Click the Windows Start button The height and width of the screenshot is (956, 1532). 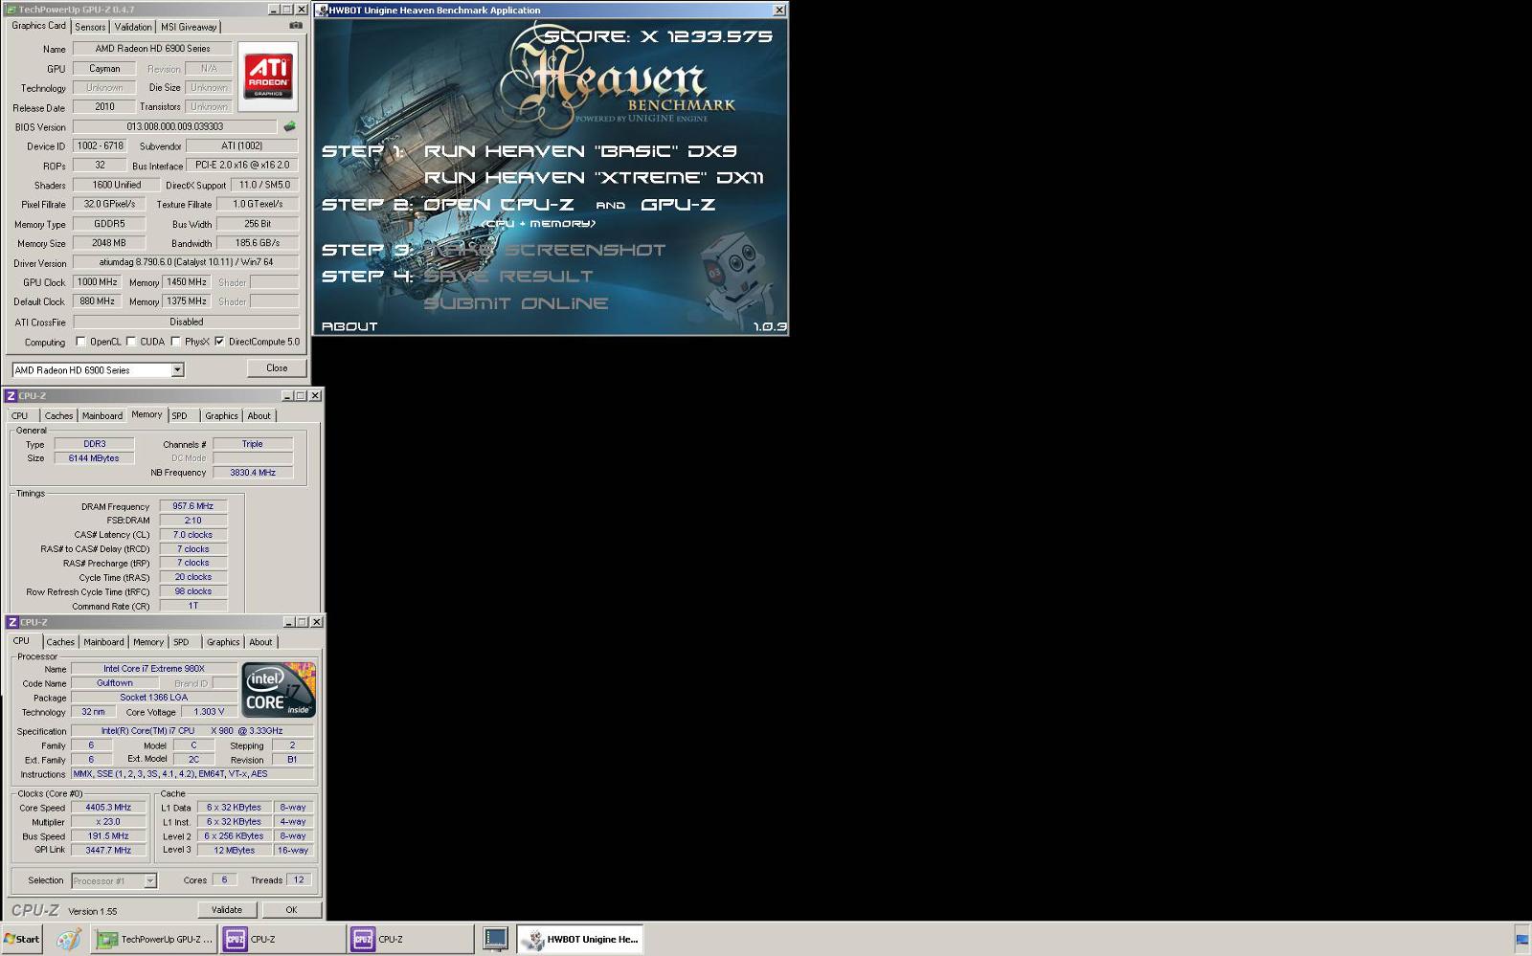23,939
